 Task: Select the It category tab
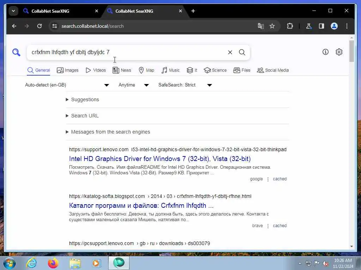[x=192, y=70]
